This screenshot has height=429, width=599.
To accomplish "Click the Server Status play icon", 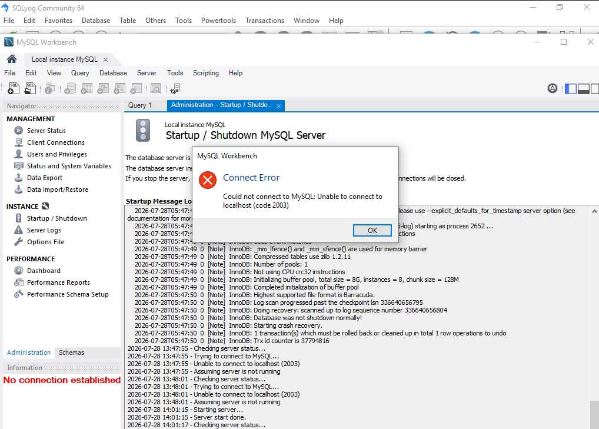I will tap(18, 131).
